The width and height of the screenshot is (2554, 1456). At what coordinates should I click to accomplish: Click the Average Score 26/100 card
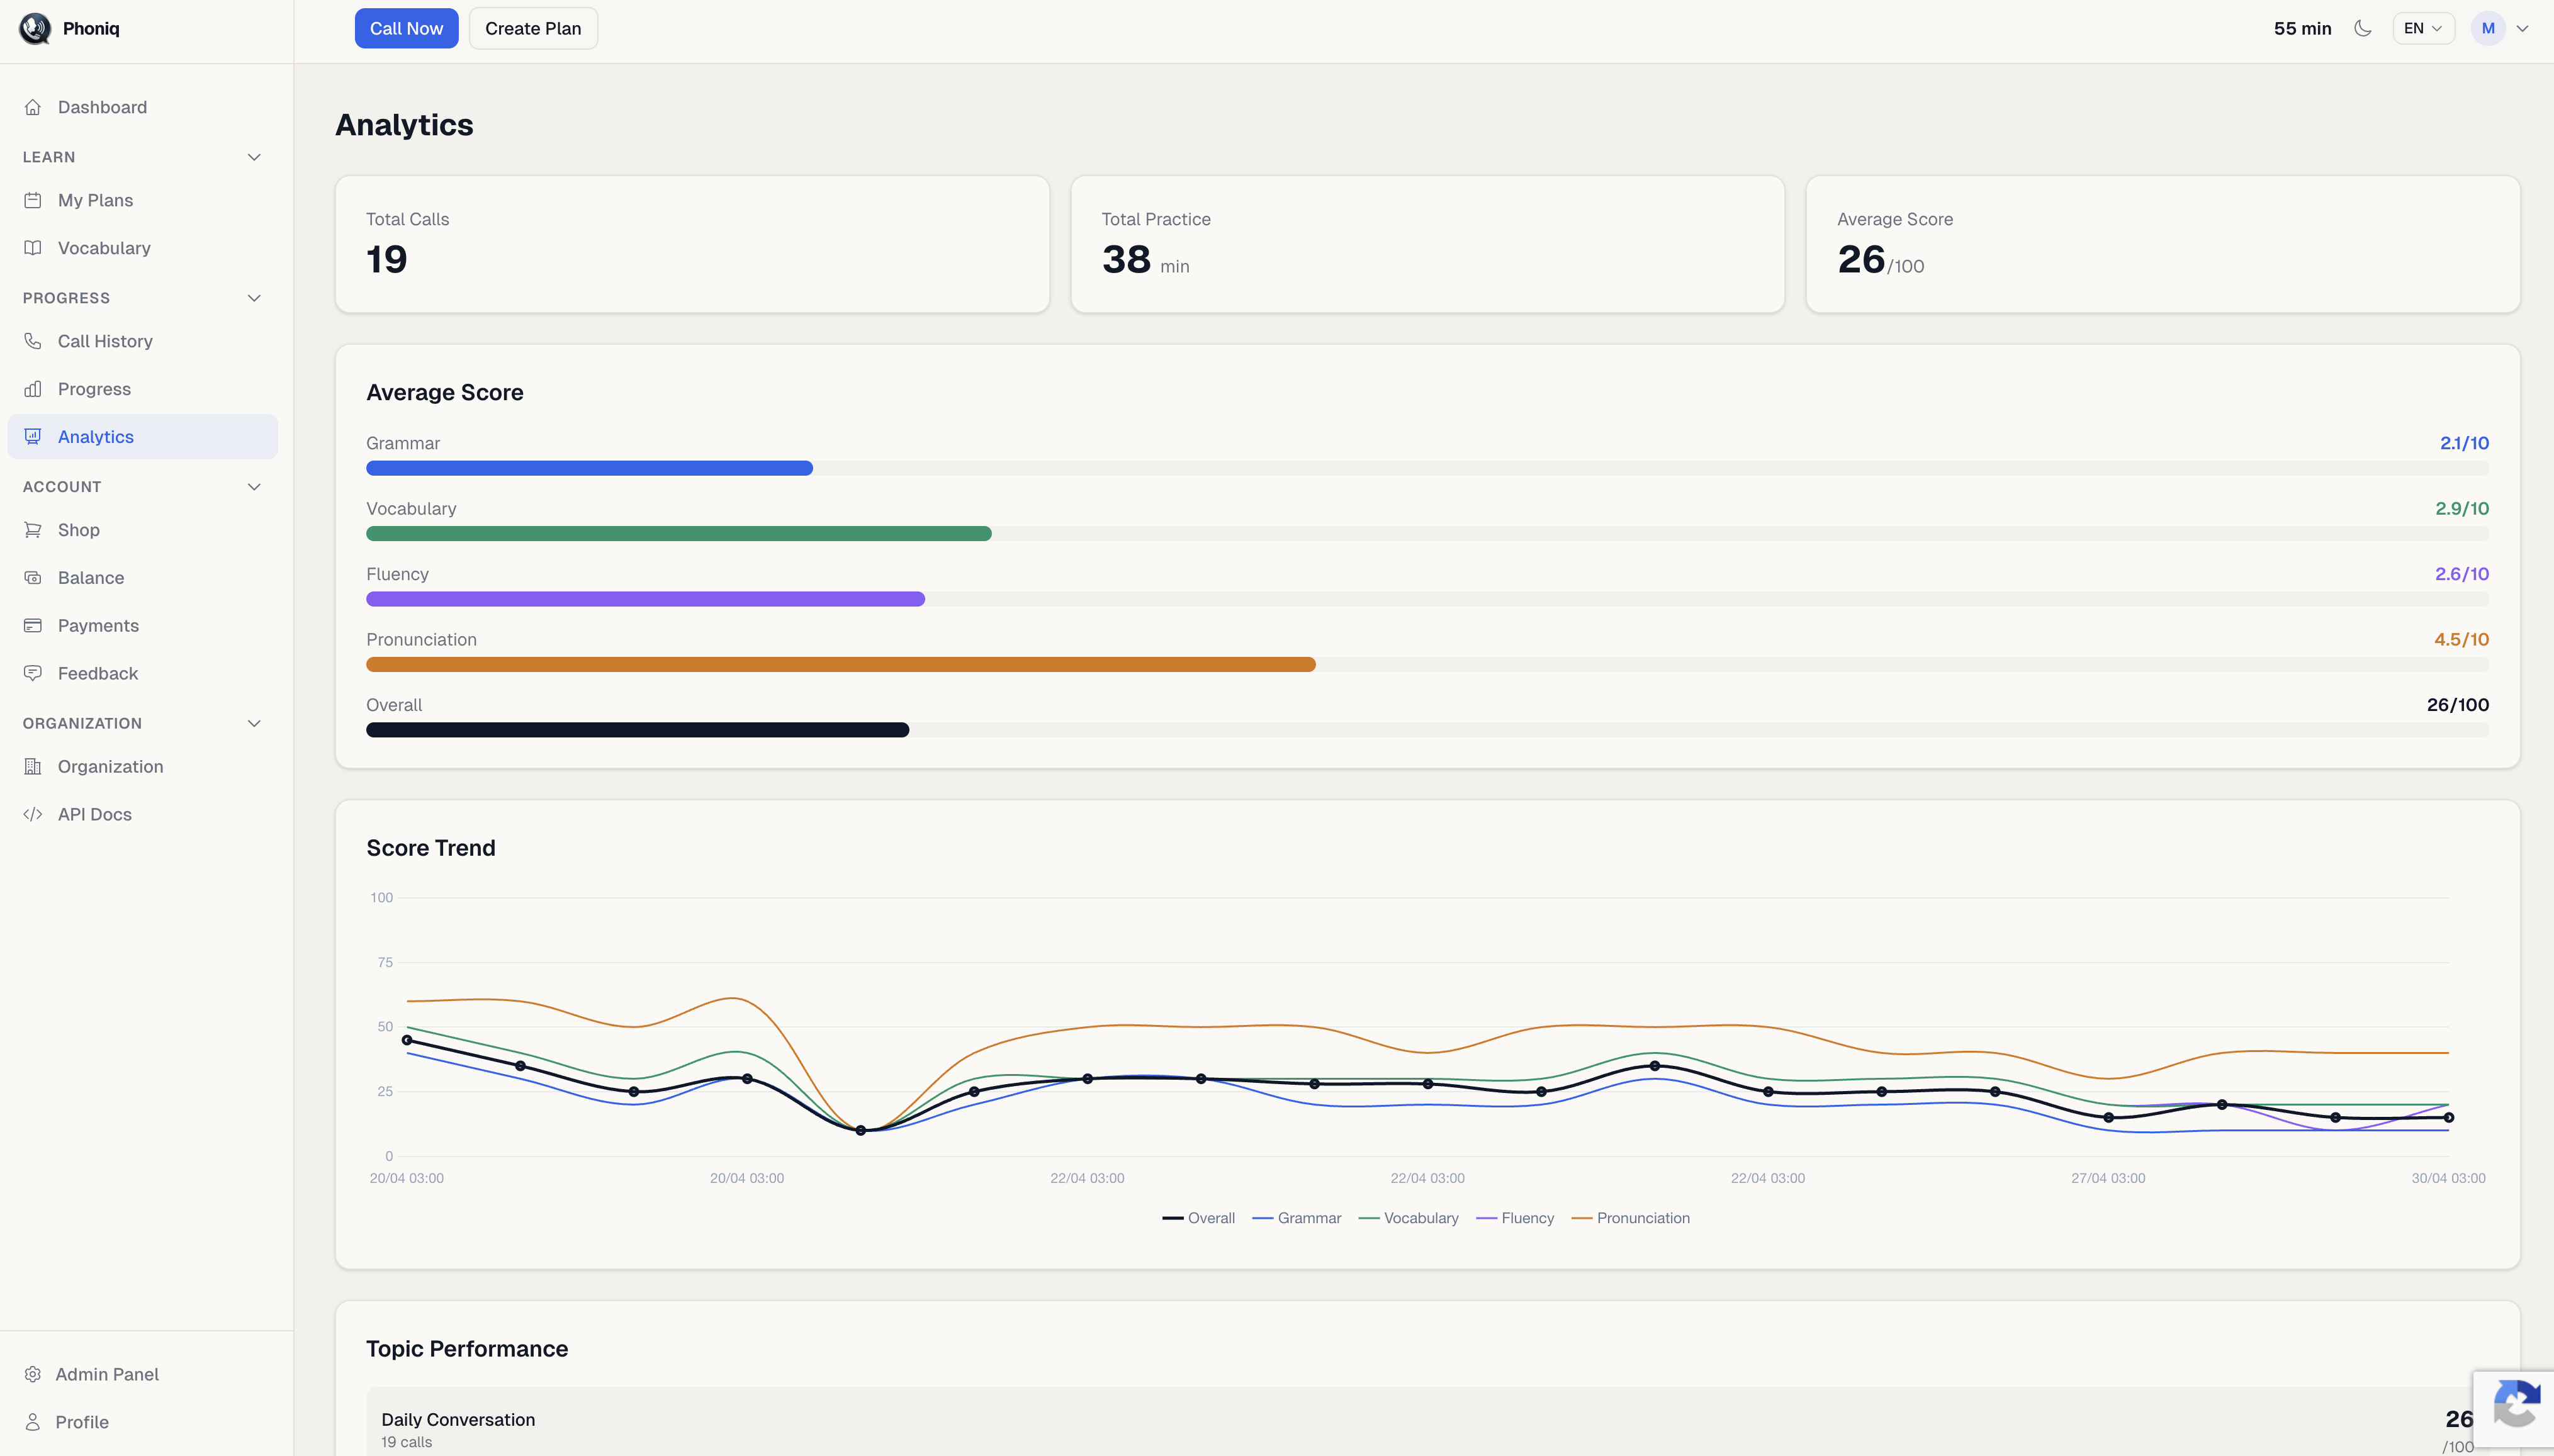(x=2162, y=244)
